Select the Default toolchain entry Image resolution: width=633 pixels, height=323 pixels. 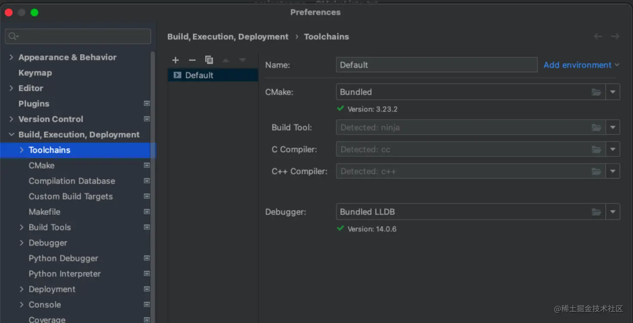(213, 75)
